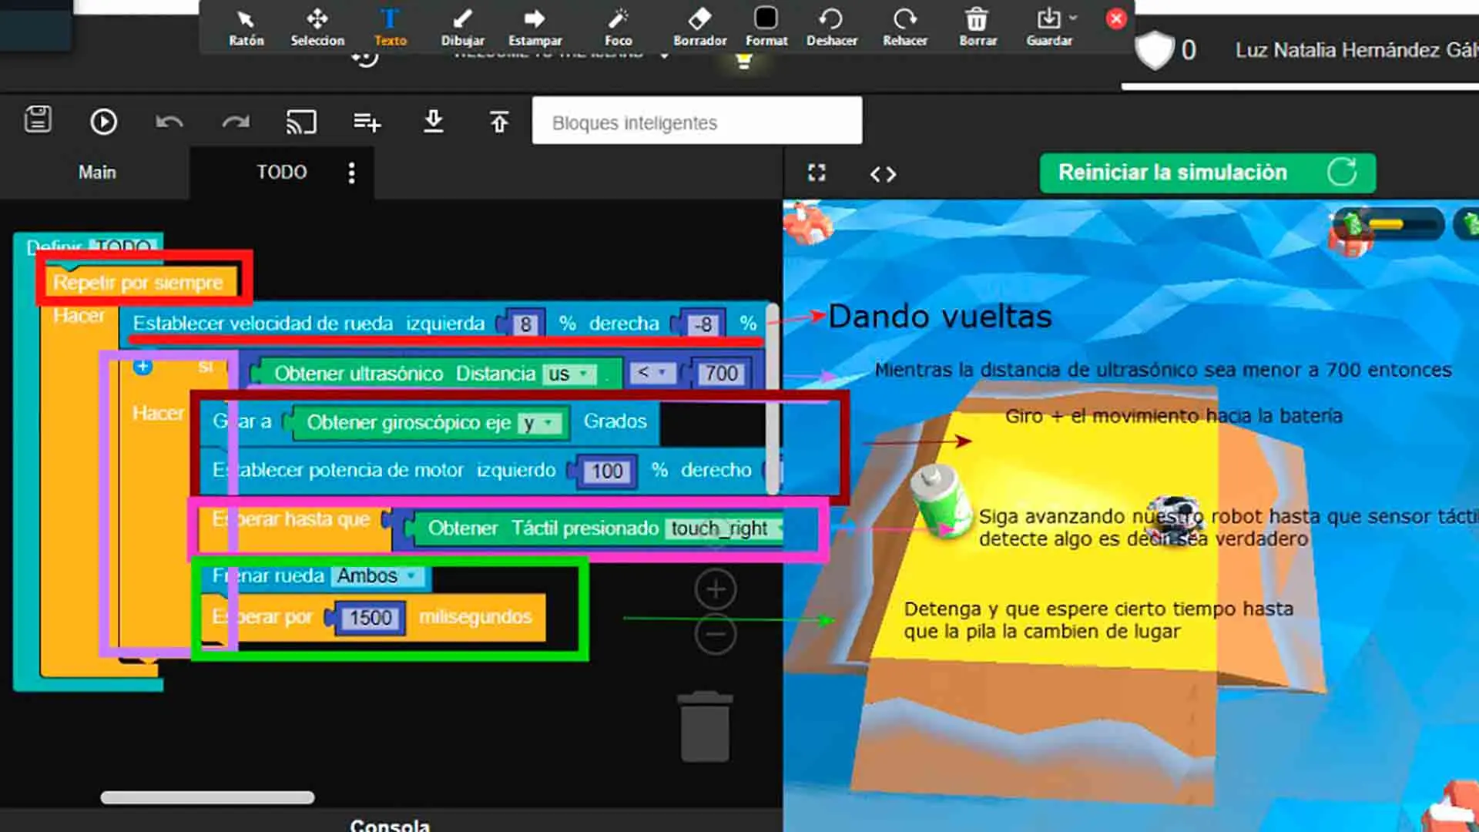The width and height of the screenshot is (1479, 832).
Task: Activate the Texto annotation tool
Action: [x=390, y=28]
